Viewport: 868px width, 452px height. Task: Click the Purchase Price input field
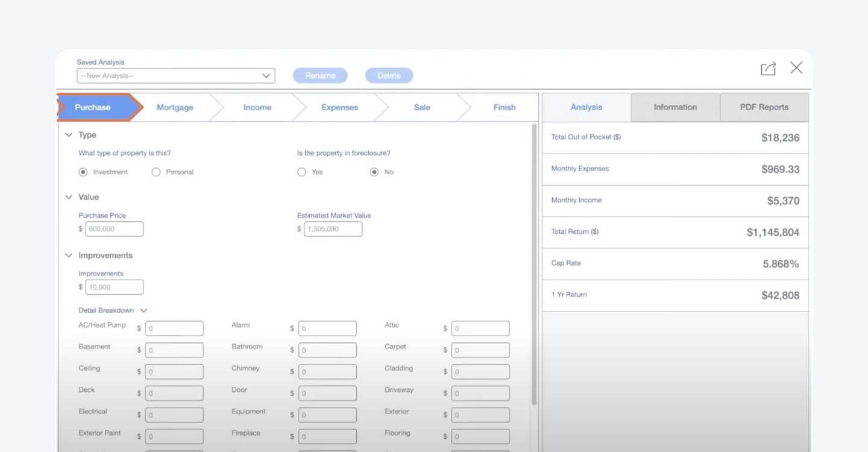point(115,229)
